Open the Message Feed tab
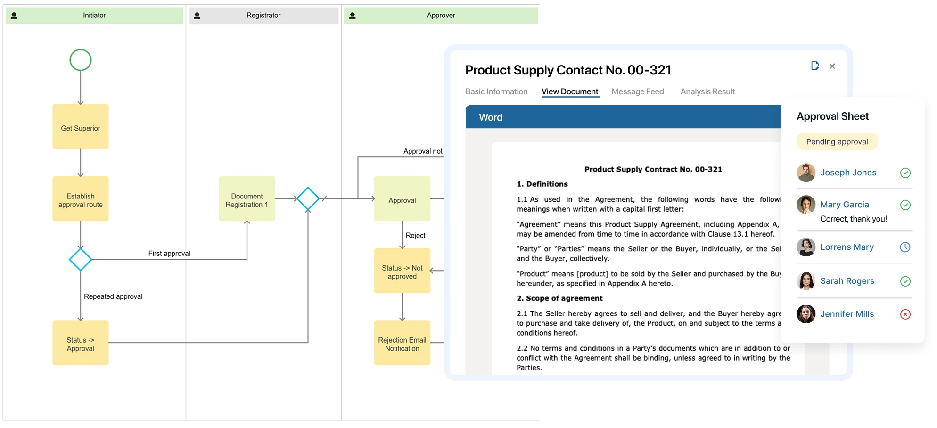 [637, 91]
